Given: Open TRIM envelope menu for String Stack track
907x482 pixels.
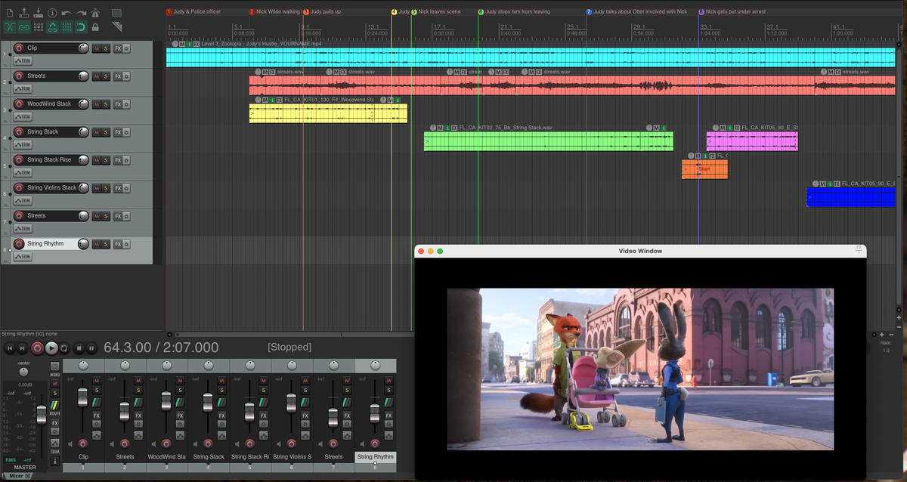Looking at the screenshot, I should point(23,145).
